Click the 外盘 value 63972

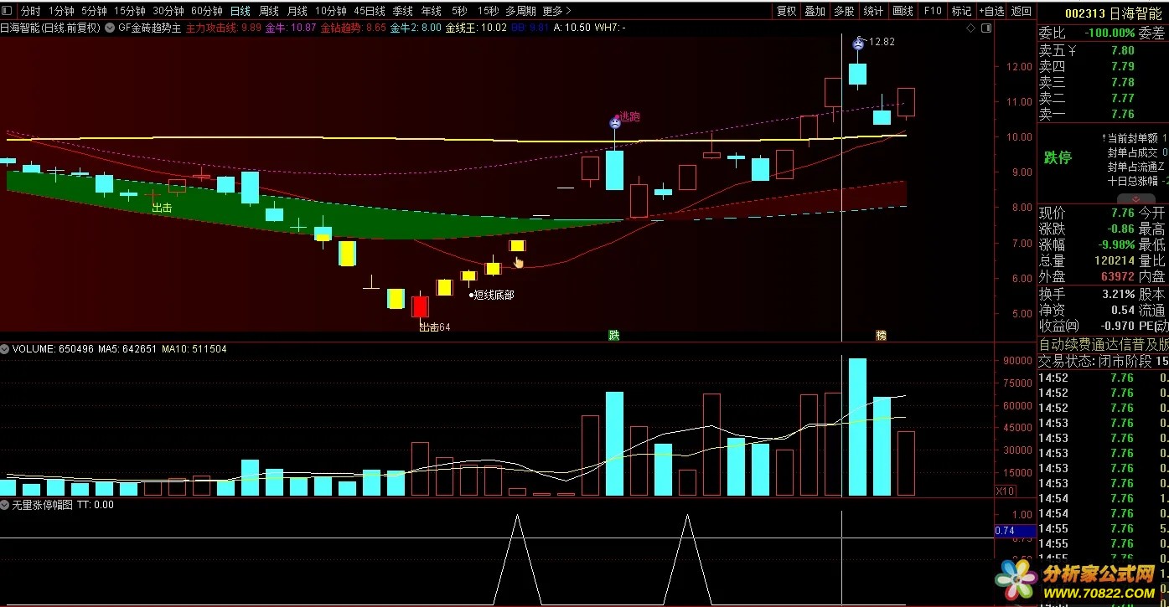coord(1118,276)
